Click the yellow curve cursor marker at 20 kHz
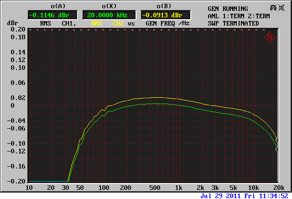 pyautogui.click(x=277, y=140)
